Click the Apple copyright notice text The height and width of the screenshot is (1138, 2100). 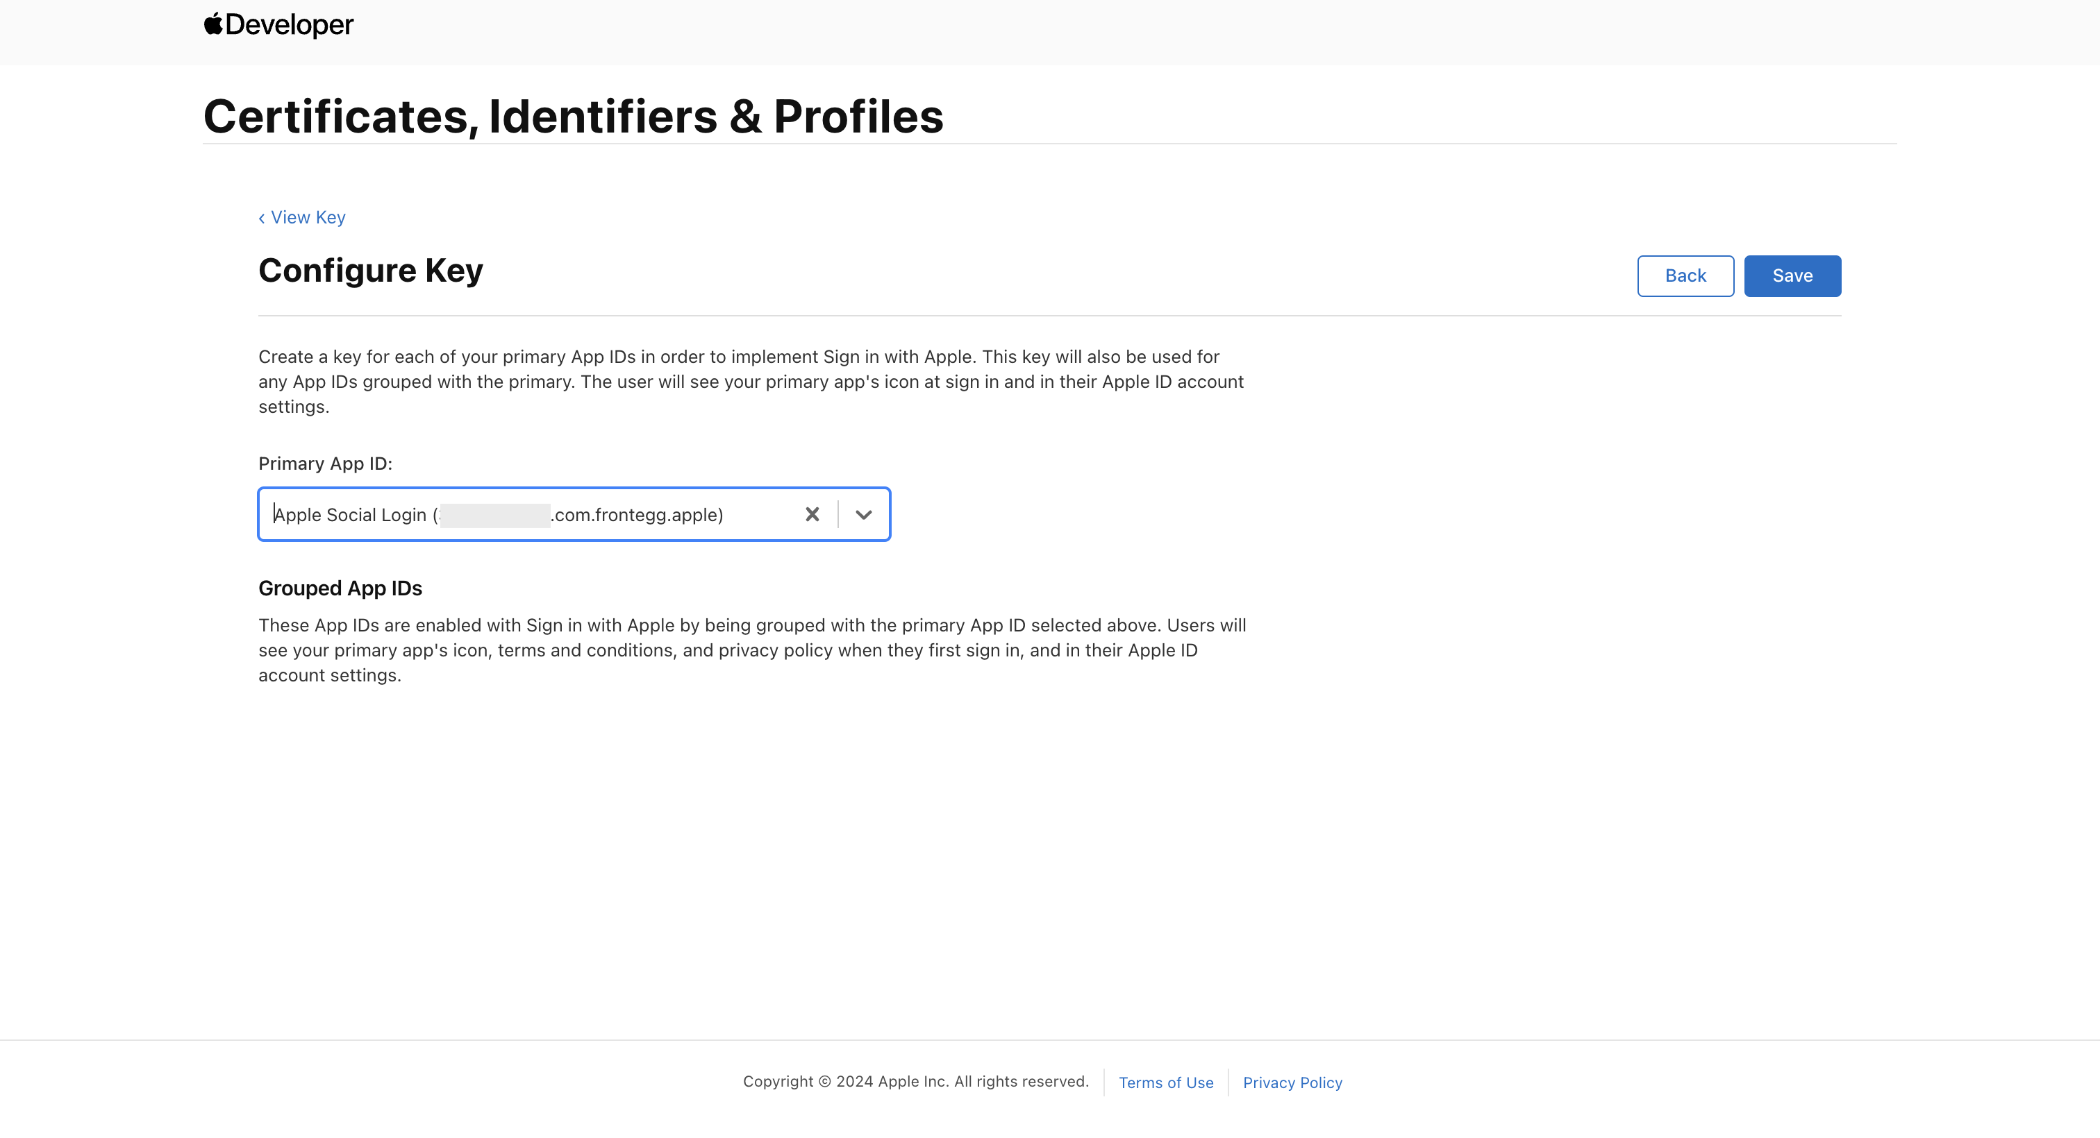pyautogui.click(x=915, y=1082)
